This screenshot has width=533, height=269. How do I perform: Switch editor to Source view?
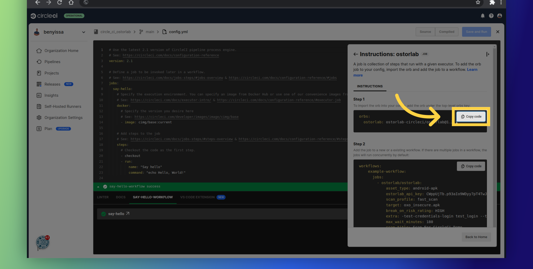[x=425, y=32]
